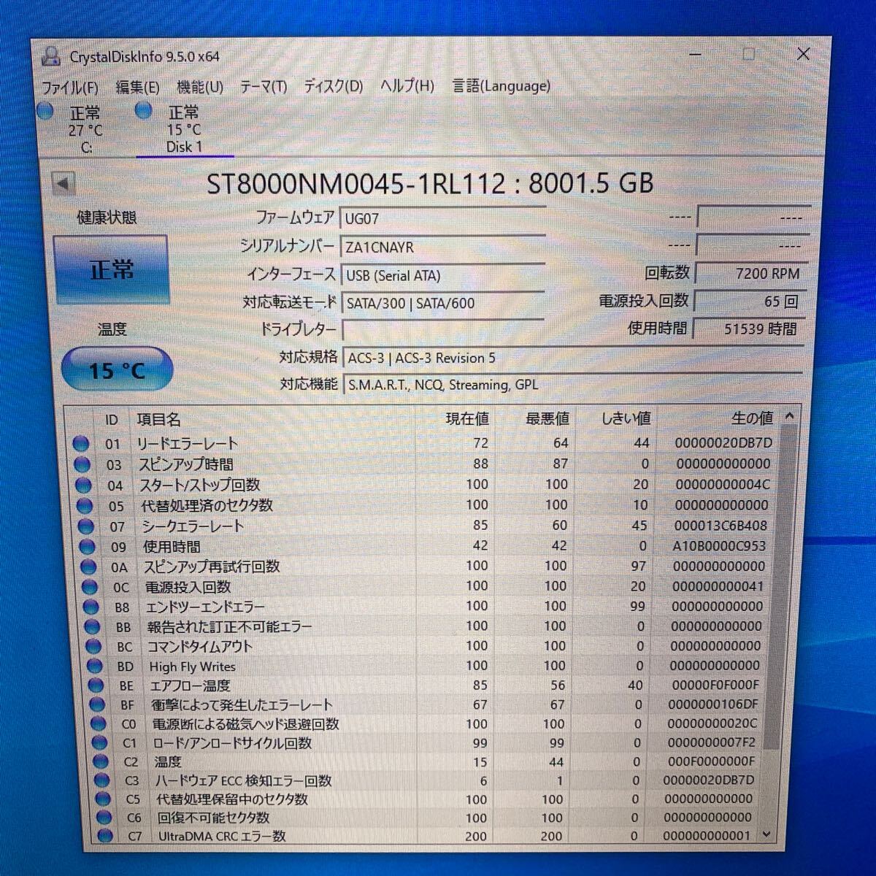Click the SMART list vertical scrollbar thumb

[781, 588]
